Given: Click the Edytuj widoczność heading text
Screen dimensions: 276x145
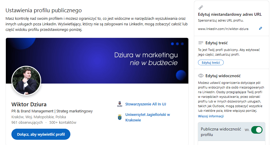Looking at the screenshot, I should pos(223,76).
